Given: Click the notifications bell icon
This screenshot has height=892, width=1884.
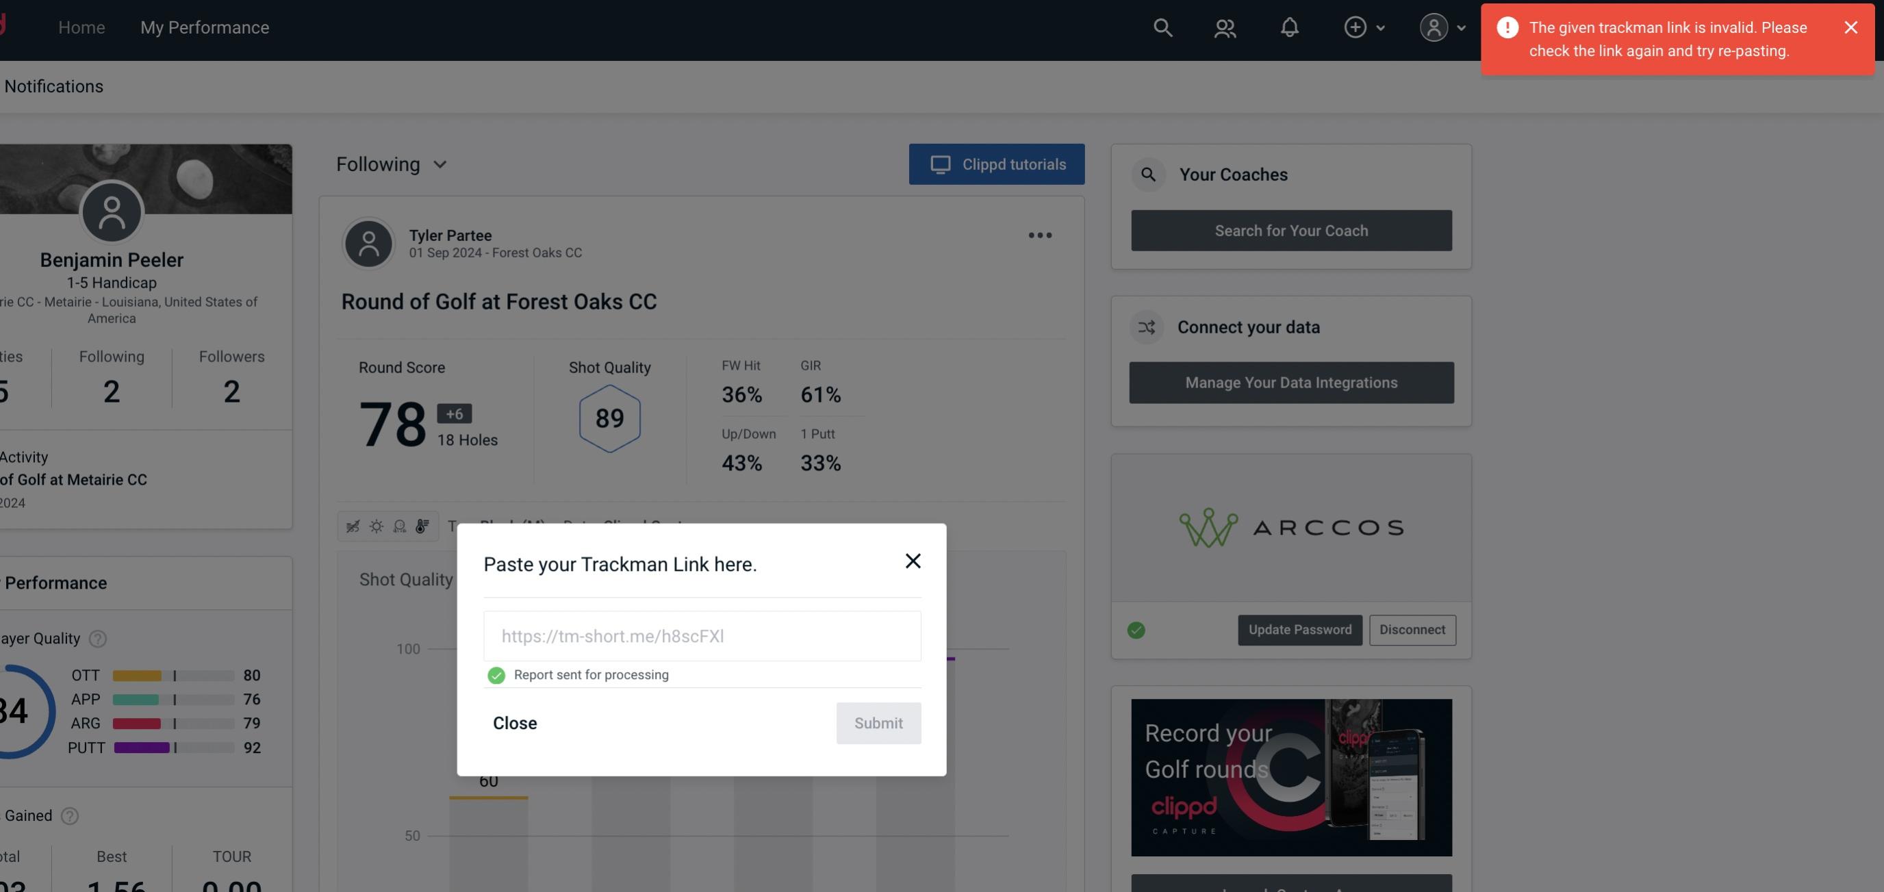Looking at the screenshot, I should coord(1290,27).
